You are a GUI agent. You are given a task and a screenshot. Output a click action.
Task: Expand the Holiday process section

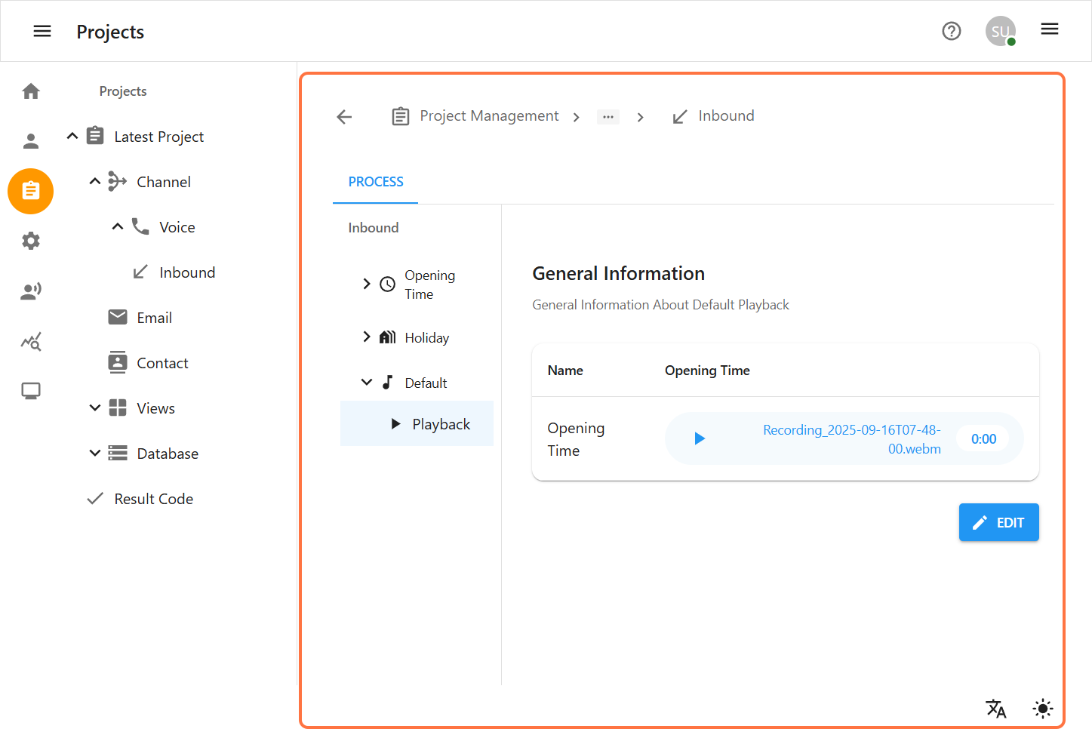click(x=367, y=337)
